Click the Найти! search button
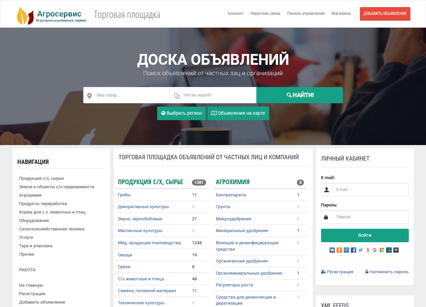426x307 pixels. click(300, 95)
